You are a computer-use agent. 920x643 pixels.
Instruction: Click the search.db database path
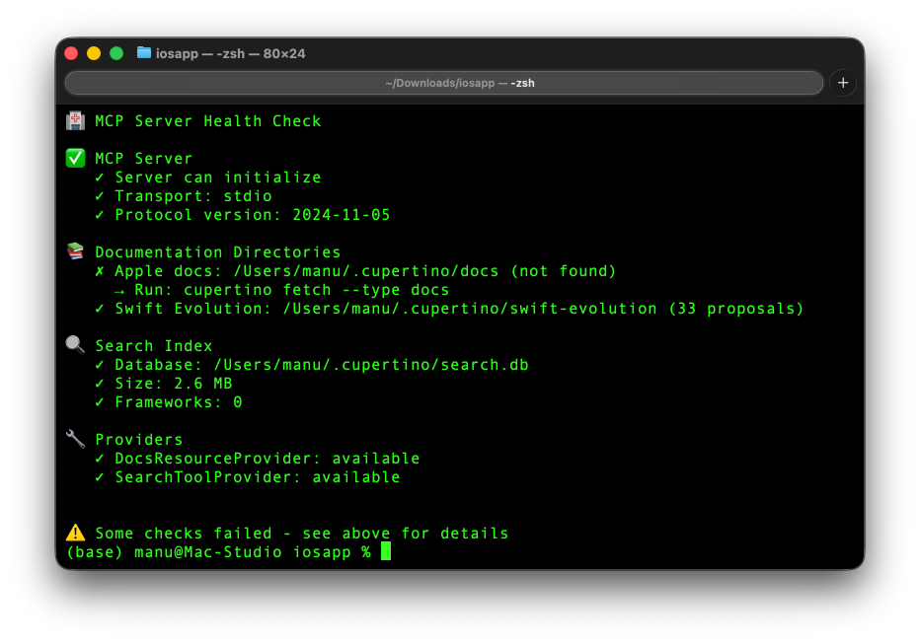[x=371, y=365]
